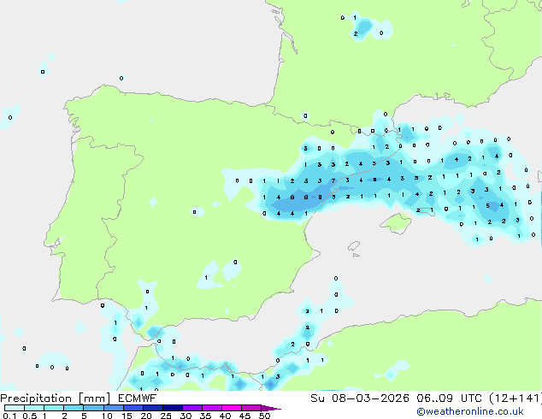Choose the 25–30 mm navy legend swatch
This screenshot has width=542, height=419.
[x=172, y=408]
